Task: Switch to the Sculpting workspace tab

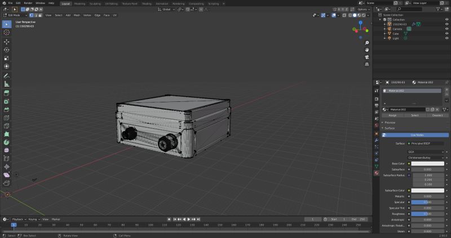Action: pyautogui.click(x=95, y=4)
